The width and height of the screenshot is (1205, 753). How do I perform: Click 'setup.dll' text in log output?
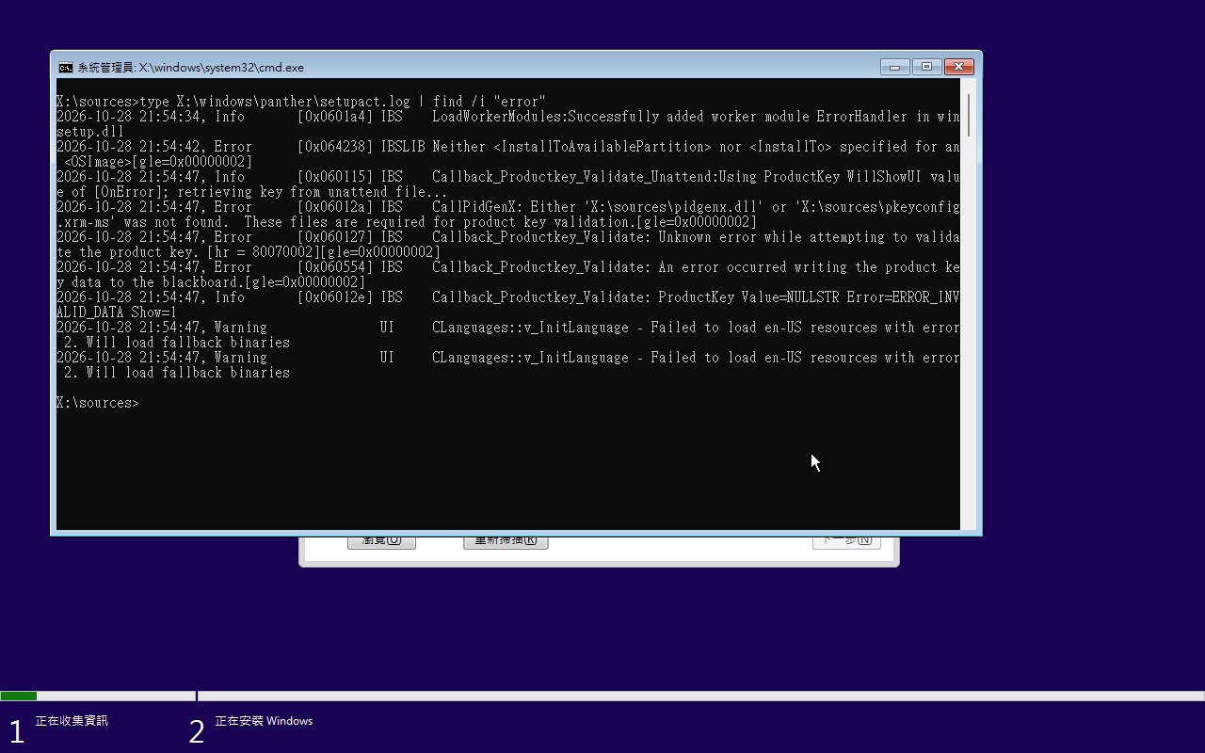tap(90, 132)
